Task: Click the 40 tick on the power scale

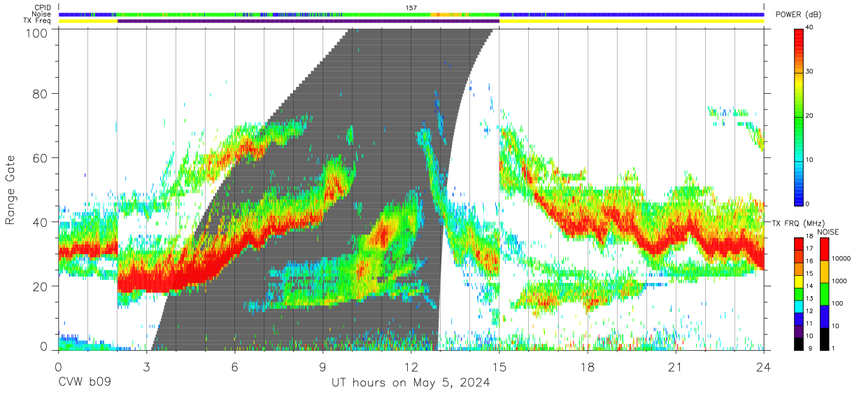Action: point(810,27)
